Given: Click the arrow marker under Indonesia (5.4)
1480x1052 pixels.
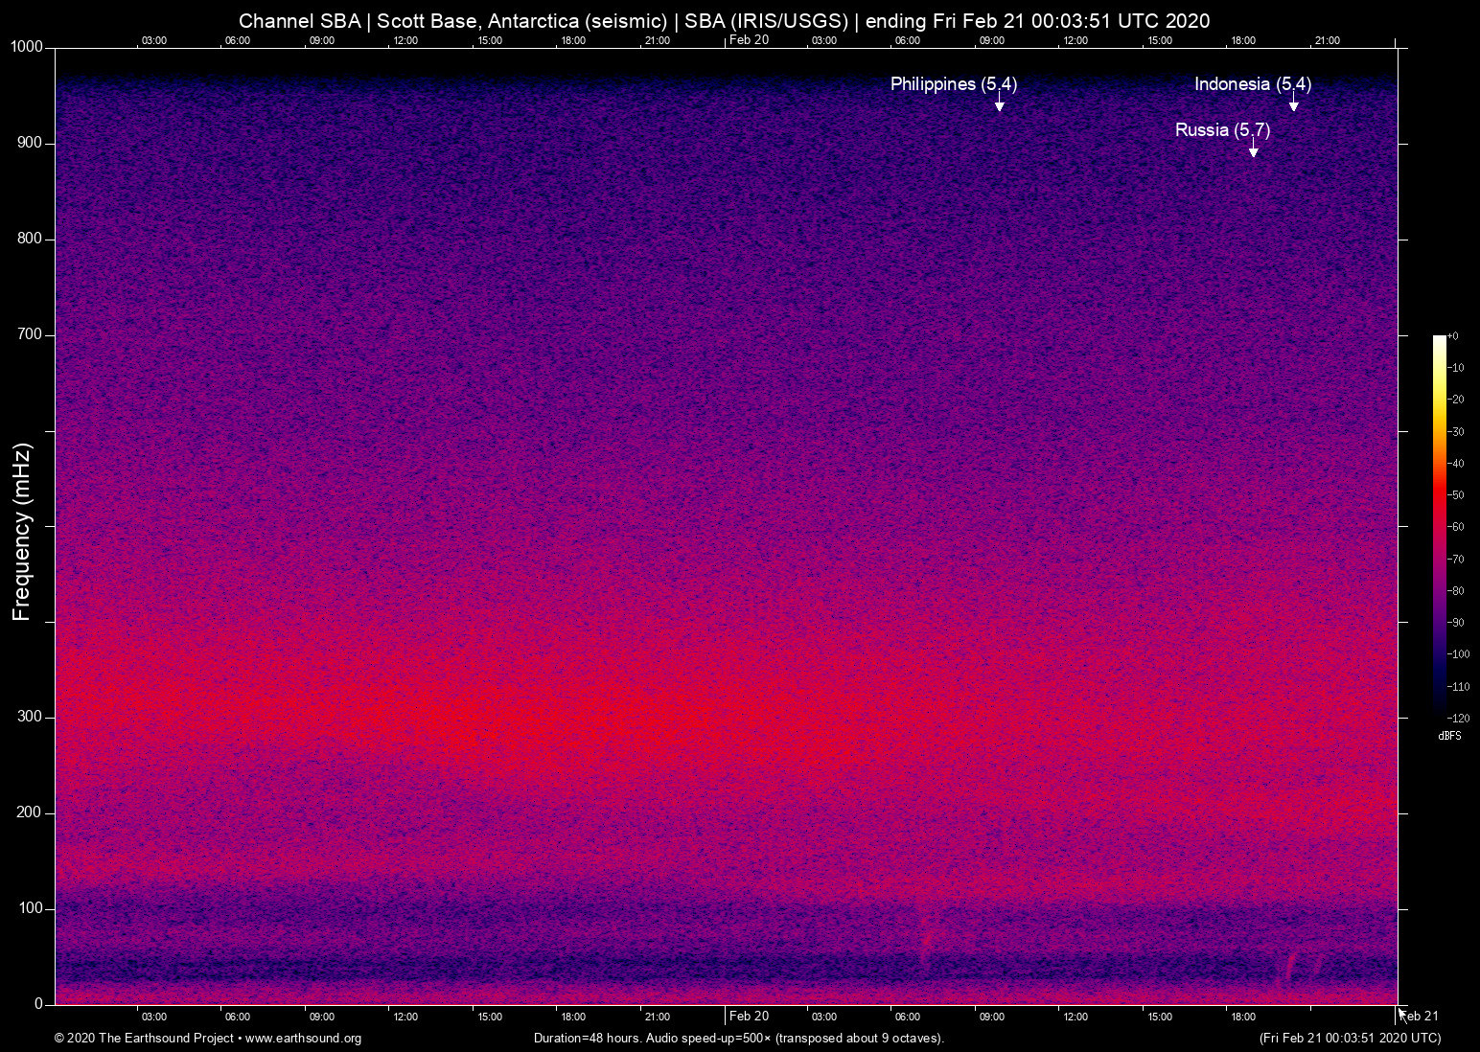Looking at the screenshot, I should (1293, 104).
